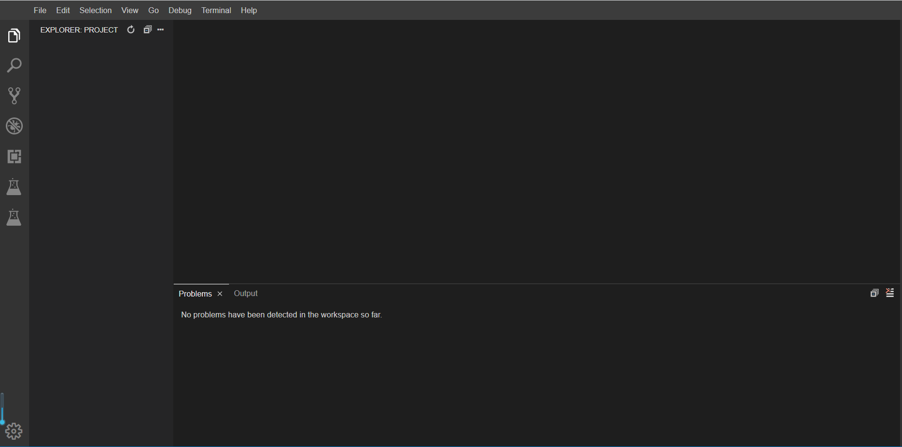Collapse all folders in the Explorer
This screenshot has width=902, height=447.
pyautogui.click(x=148, y=30)
